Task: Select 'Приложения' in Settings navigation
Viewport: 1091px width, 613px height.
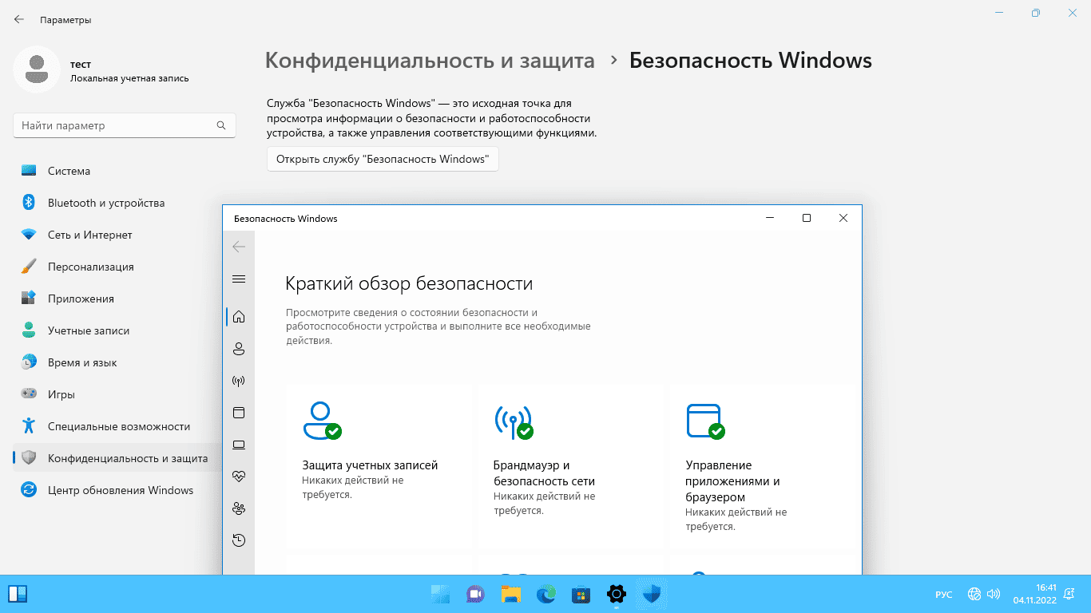Action: tap(117, 299)
